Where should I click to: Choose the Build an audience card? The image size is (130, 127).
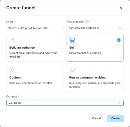[35, 48]
